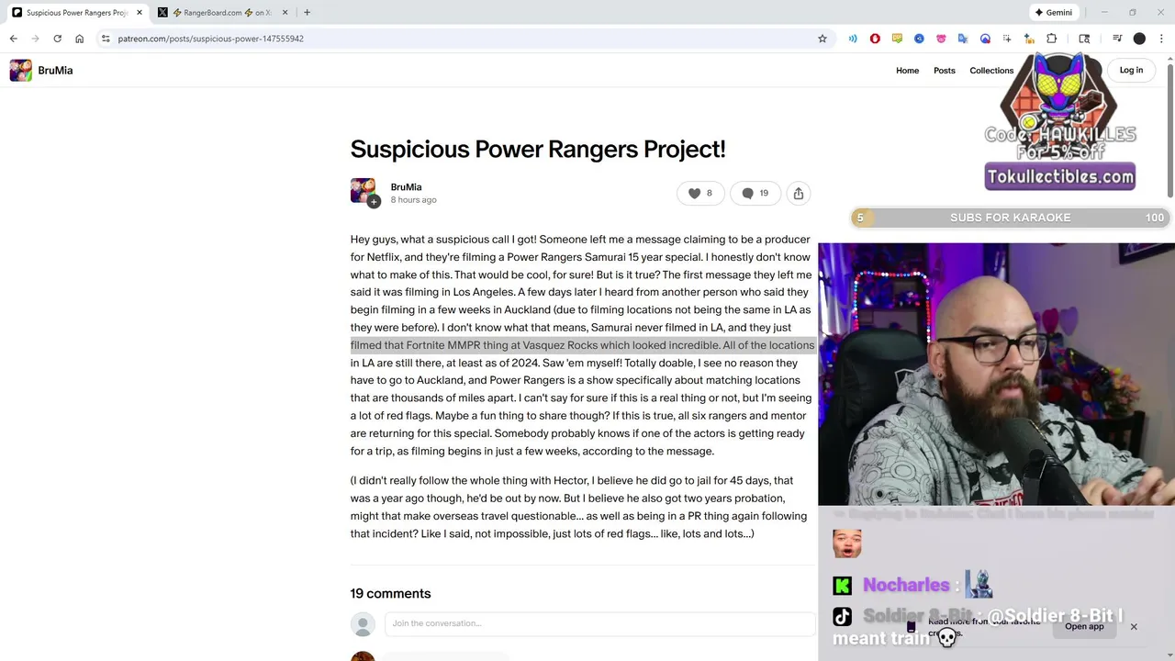Open the Chrome profile avatar
Image resolution: width=1175 pixels, height=661 pixels.
point(1139,39)
